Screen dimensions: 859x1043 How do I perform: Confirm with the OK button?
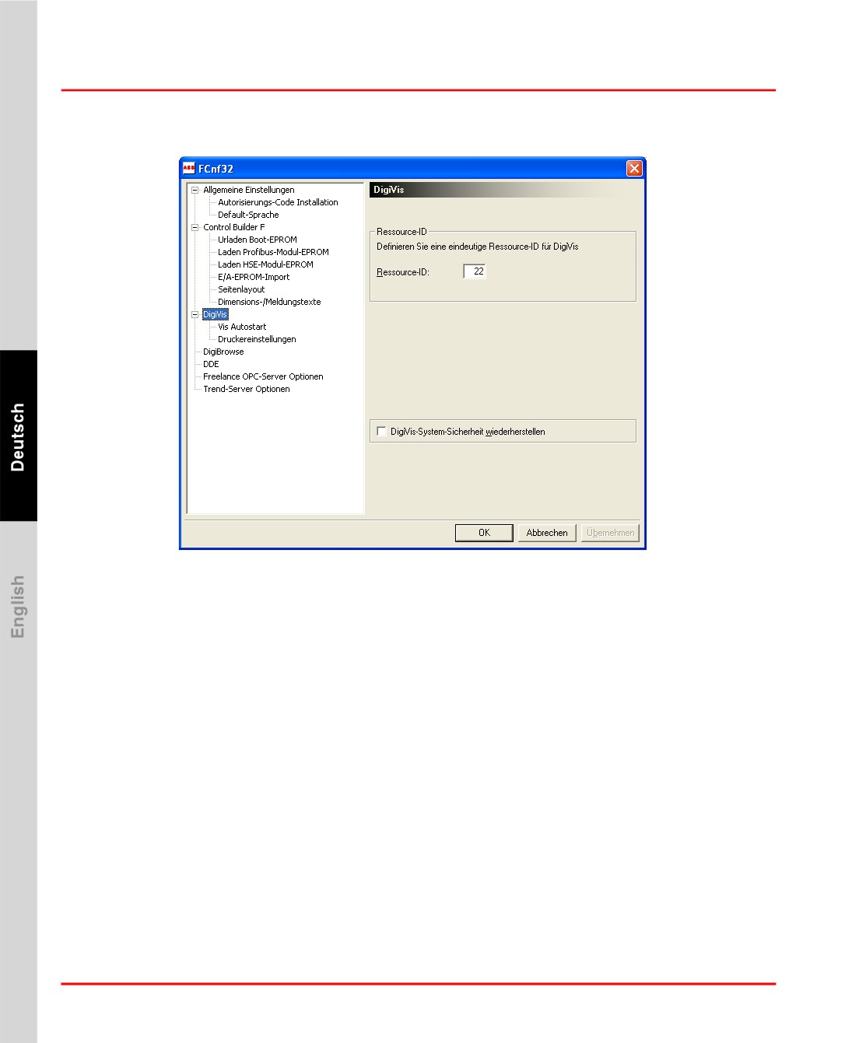tap(484, 533)
